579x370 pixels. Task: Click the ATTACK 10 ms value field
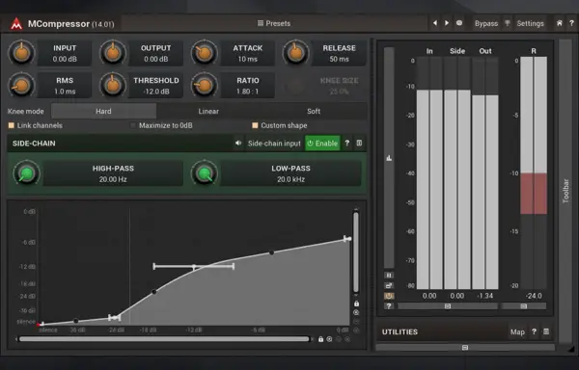pyautogui.click(x=247, y=53)
